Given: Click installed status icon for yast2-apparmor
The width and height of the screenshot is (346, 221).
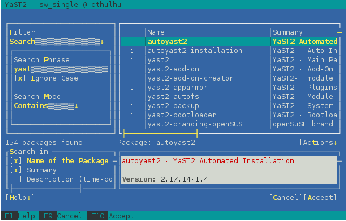Looking at the screenshot, I should tap(132, 87).
